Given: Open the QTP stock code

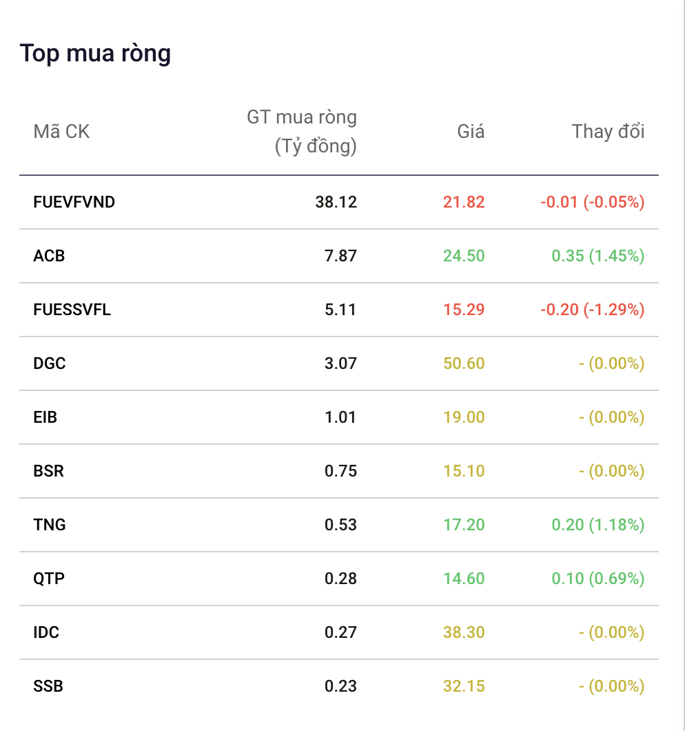Looking at the screenshot, I should click(x=49, y=579).
